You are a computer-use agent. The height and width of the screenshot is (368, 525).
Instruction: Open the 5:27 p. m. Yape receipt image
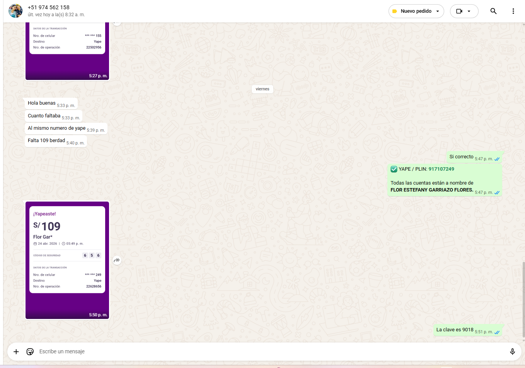pos(67,50)
